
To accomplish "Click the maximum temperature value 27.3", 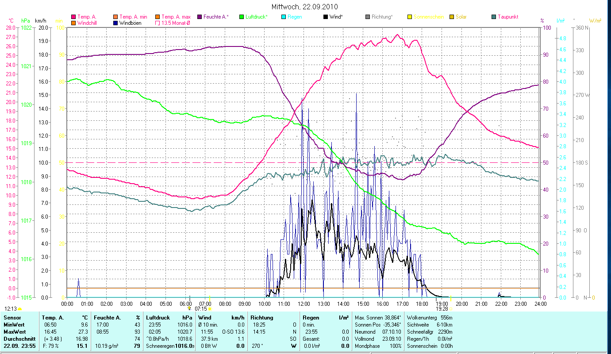I will pos(83,332).
